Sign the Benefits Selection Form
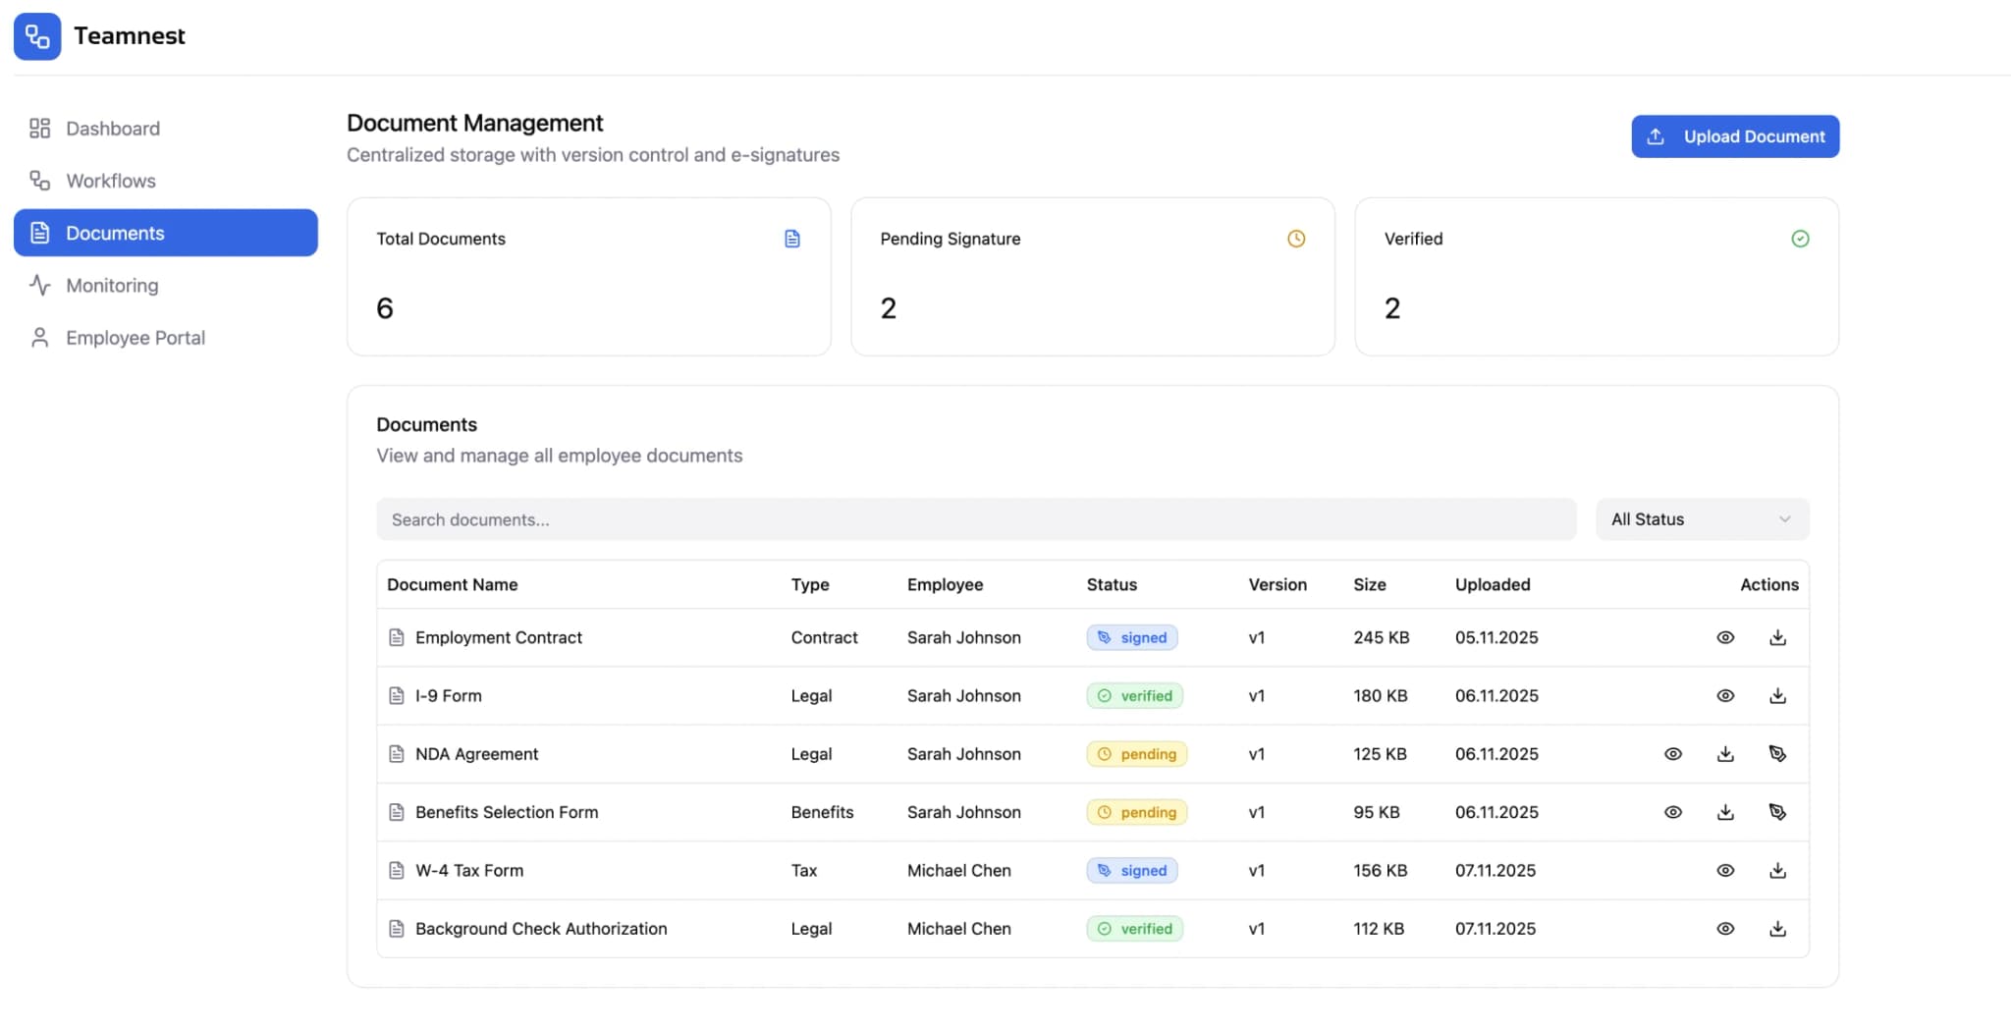2011x1030 pixels. coord(1779,812)
